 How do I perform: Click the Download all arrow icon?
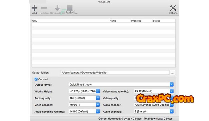57,8
